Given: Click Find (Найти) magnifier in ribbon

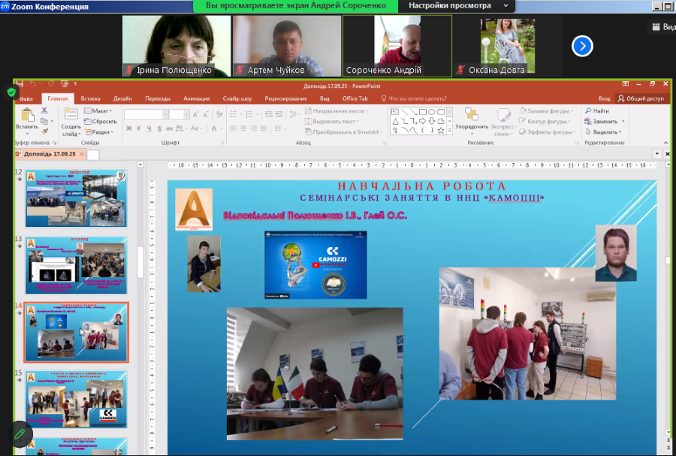Looking at the screenshot, I should 596,111.
